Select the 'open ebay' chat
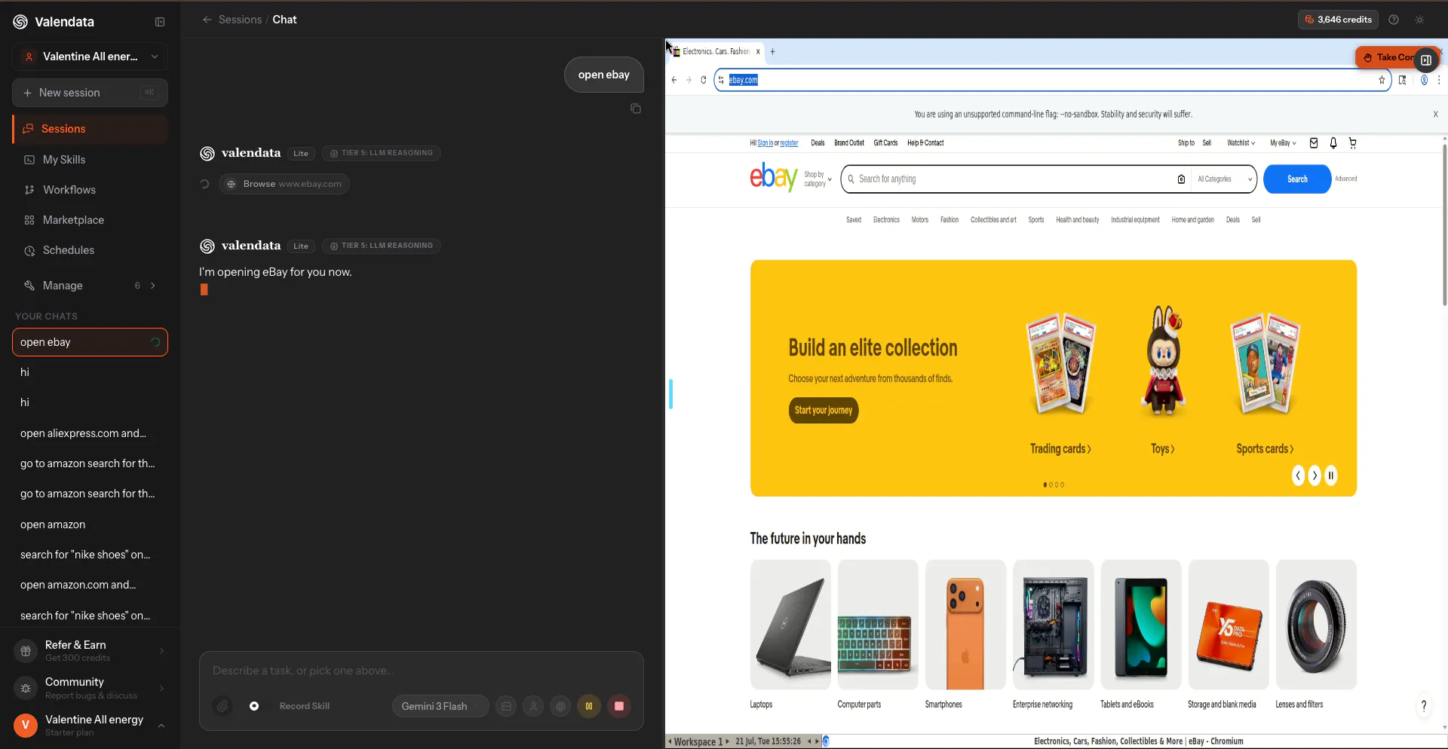This screenshot has width=1448, height=749. coord(90,342)
